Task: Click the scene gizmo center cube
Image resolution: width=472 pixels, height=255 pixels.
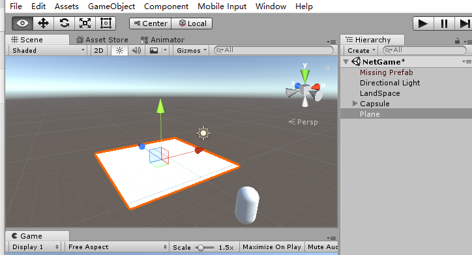Action: coord(305,90)
